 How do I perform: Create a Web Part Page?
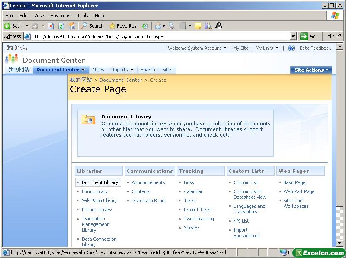pos(299,191)
